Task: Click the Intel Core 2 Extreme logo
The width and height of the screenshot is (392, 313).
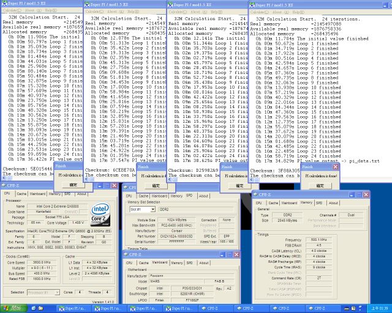Action: pyautogui.click(x=100, y=215)
